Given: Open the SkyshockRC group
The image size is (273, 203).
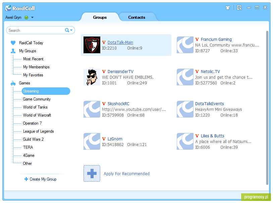Looking at the screenshot, I should click(118, 104).
